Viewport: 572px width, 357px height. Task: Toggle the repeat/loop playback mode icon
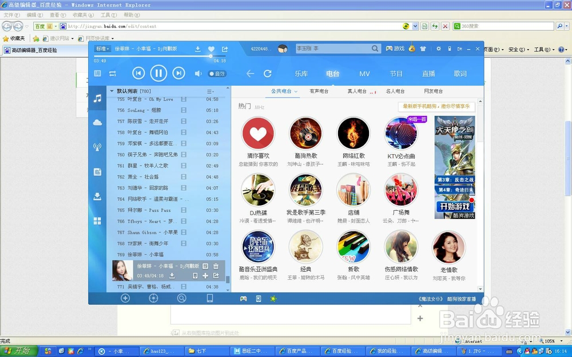(x=112, y=74)
